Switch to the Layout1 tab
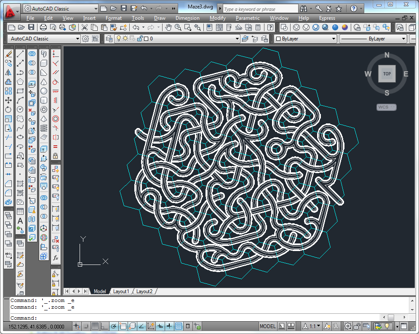 [x=121, y=291]
